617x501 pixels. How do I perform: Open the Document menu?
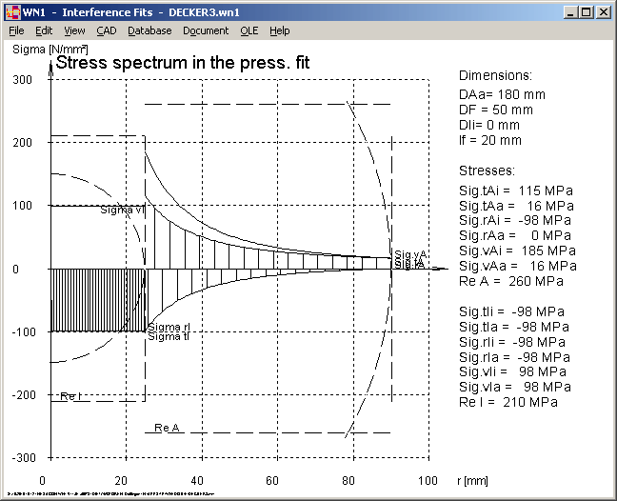(206, 30)
